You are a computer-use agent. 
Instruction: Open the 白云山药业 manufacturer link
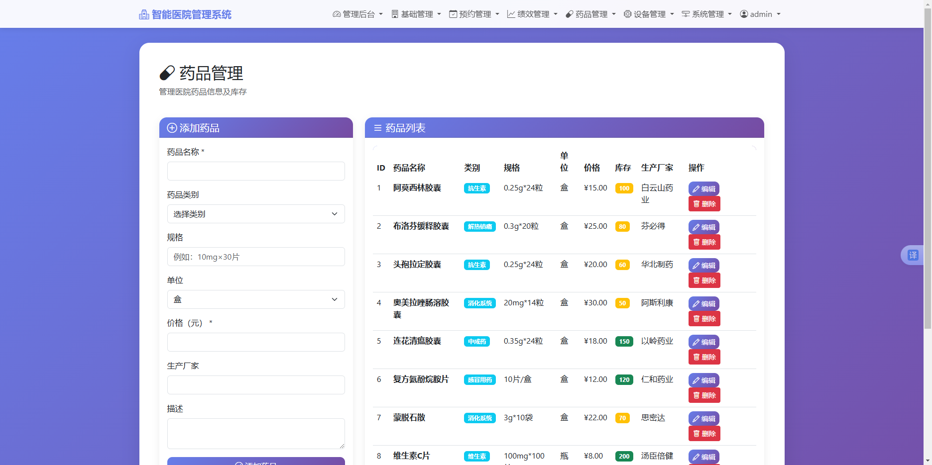point(657,193)
